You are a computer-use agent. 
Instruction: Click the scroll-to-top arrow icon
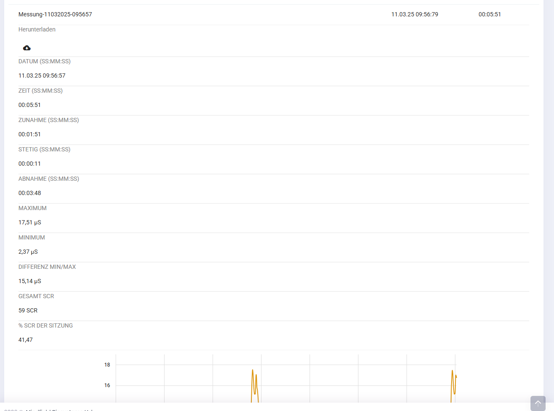pos(538,403)
